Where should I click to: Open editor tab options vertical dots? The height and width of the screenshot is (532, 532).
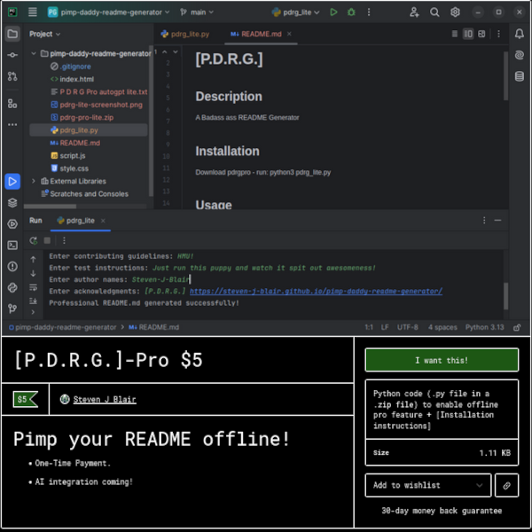click(x=498, y=34)
